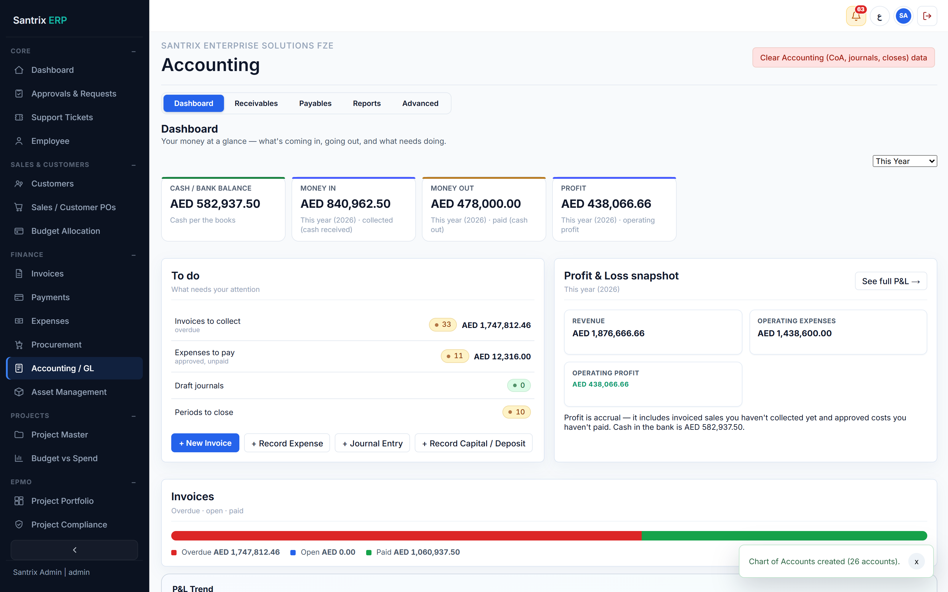Viewport: 948px width, 592px height.
Task: Open the notifications bell icon
Action: pos(856,16)
